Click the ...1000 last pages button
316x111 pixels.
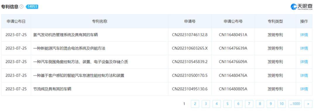(295, 104)
